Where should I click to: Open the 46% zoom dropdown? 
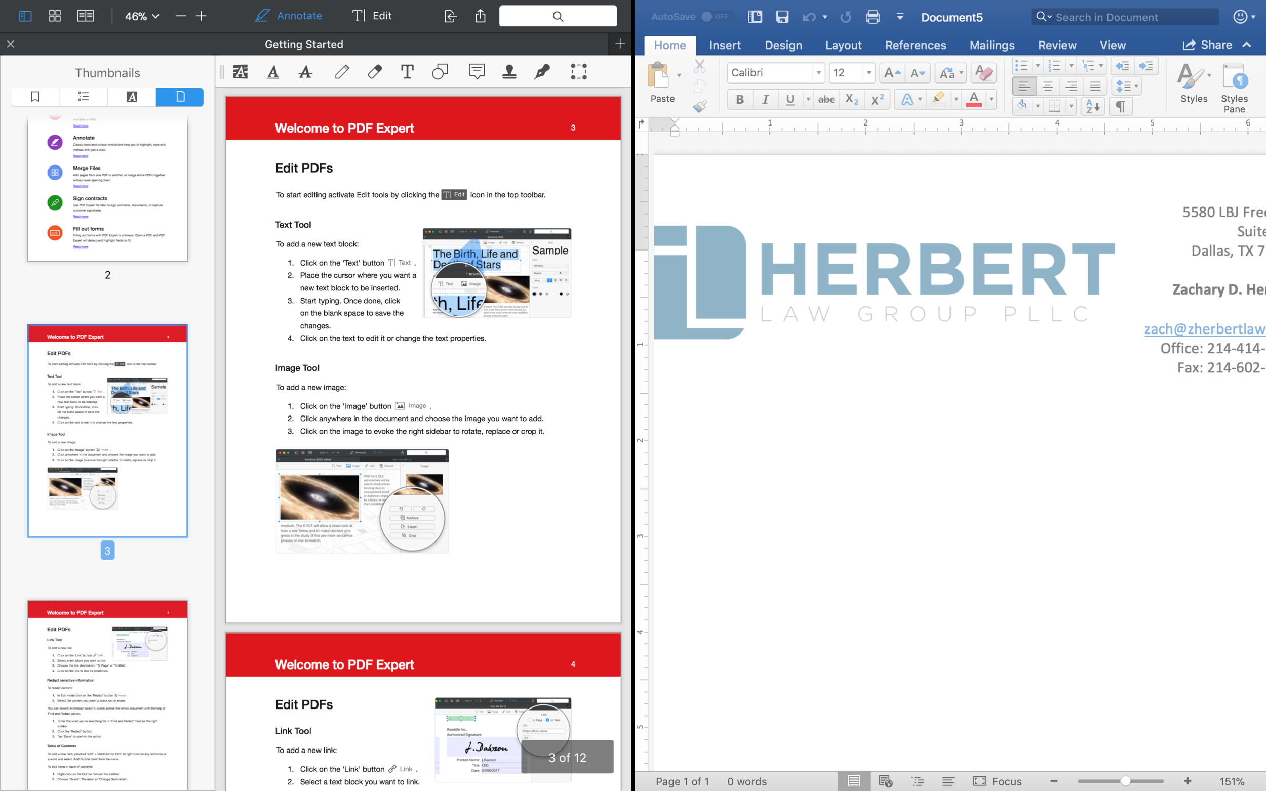[142, 16]
